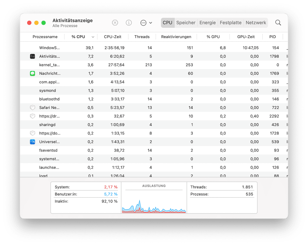308x245 pixels.
Task: Select the Safari Ne… process name
Action: 50,108
